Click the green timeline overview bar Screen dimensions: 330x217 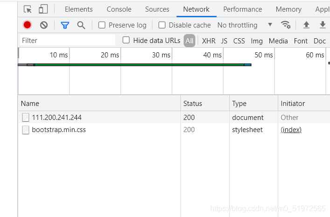(x=140, y=65)
